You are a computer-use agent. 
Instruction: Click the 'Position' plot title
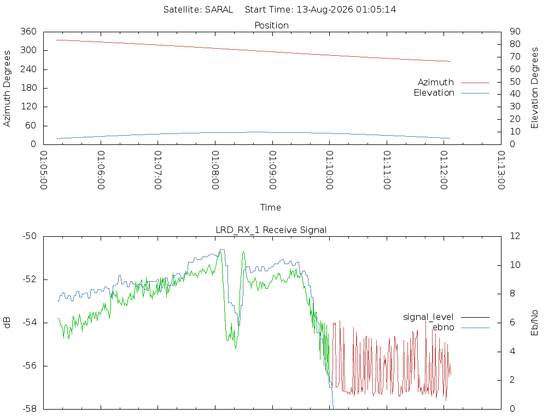[x=271, y=25]
